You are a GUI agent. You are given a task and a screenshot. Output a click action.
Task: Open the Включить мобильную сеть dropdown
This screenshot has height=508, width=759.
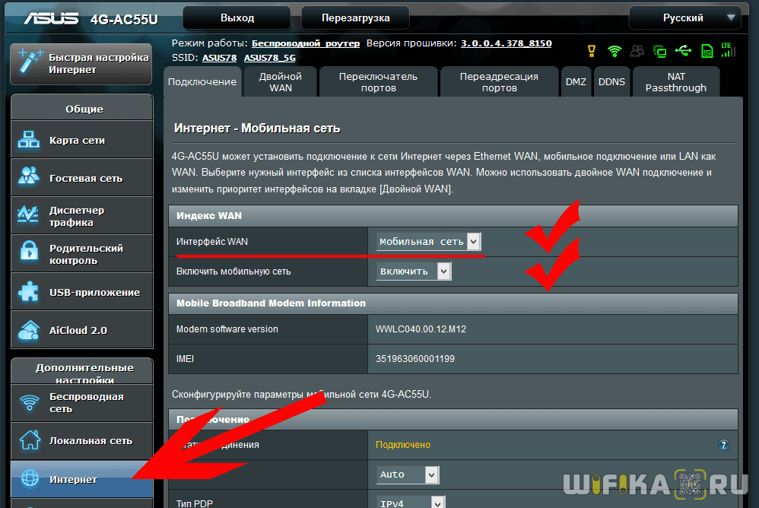point(414,271)
